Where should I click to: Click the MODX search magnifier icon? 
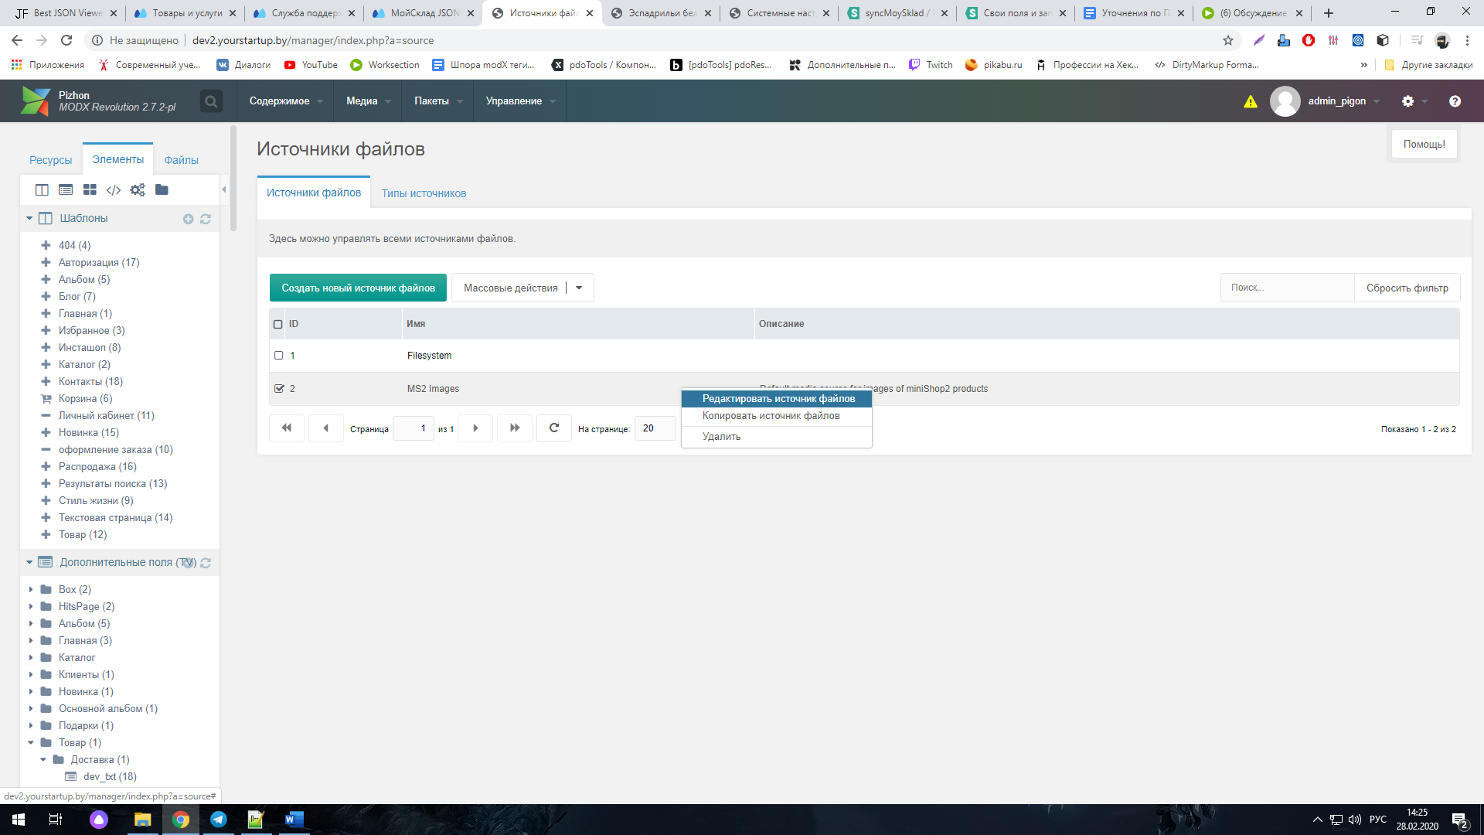tap(210, 101)
